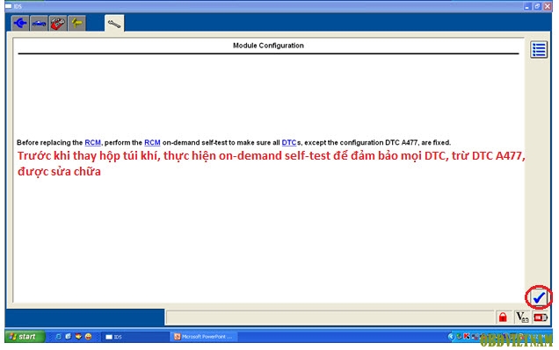Click the second quick launch icon
The height and width of the screenshot is (350, 559).
point(68,337)
